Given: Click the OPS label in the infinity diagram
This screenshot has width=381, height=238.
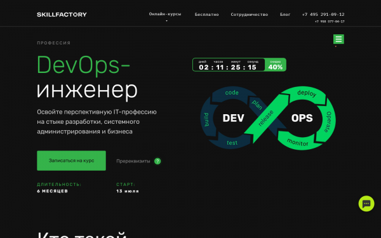Looking at the screenshot, I should click(x=302, y=118).
